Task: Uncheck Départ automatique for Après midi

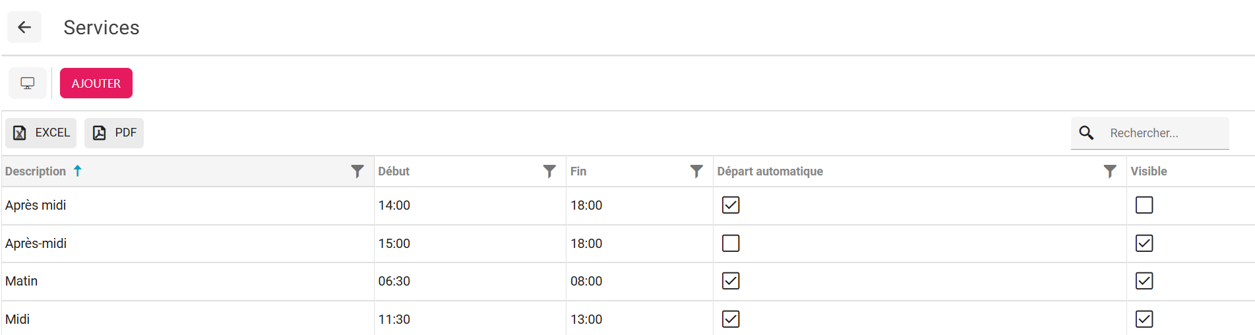Action: [731, 205]
